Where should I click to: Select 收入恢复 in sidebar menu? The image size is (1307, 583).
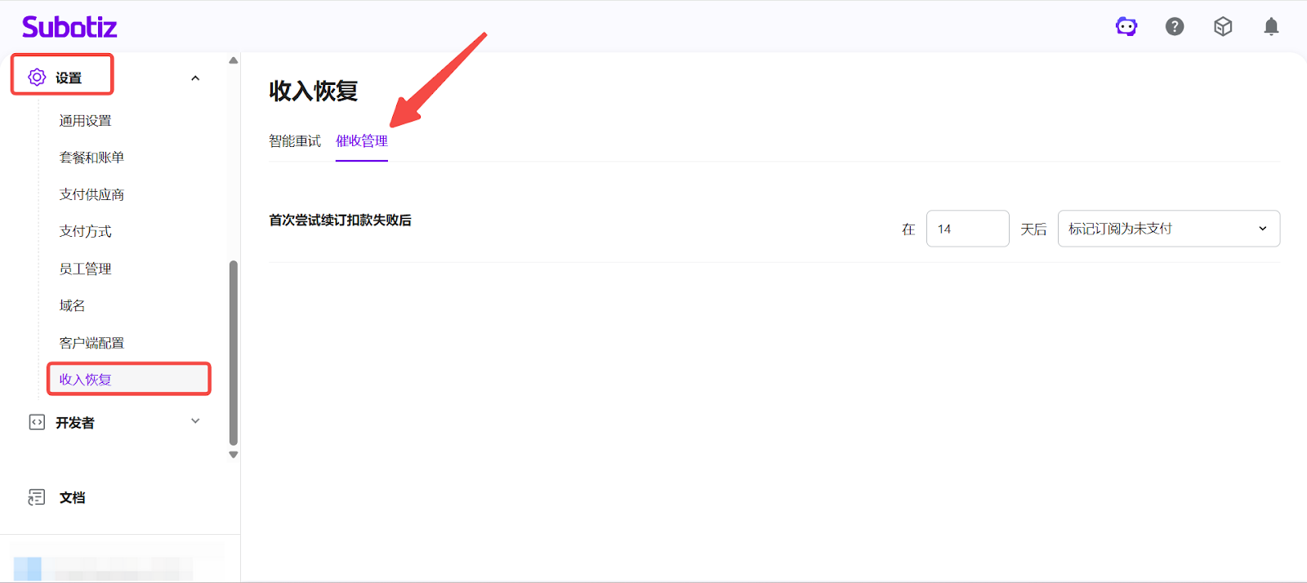(x=85, y=380)
